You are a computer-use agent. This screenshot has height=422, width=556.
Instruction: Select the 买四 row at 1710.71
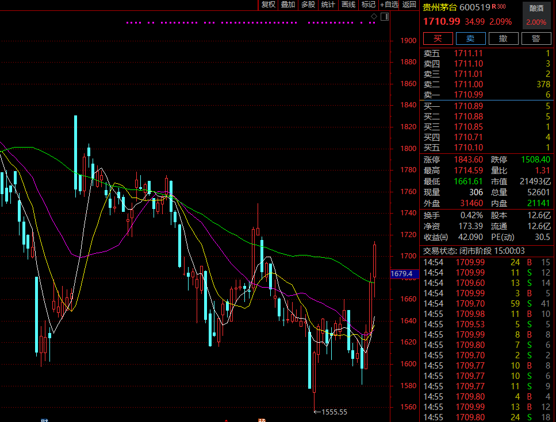coord(487,137)
